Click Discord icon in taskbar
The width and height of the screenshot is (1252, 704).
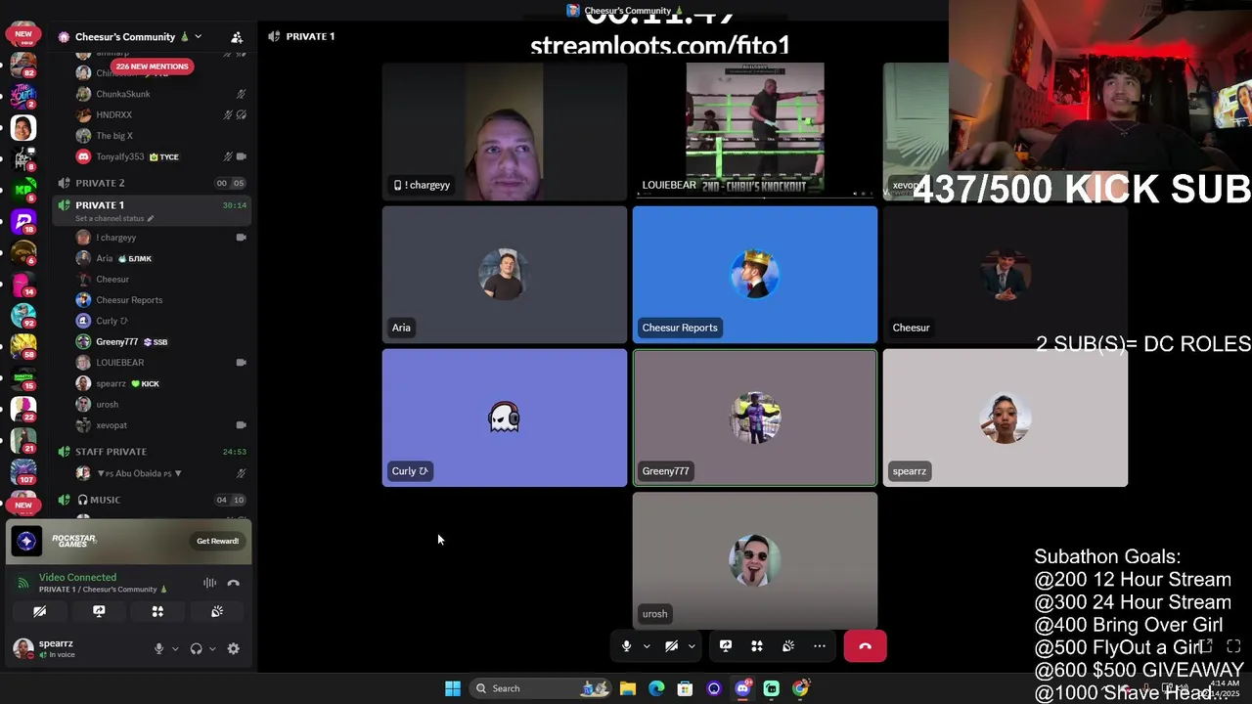click(x=742, y=688)
